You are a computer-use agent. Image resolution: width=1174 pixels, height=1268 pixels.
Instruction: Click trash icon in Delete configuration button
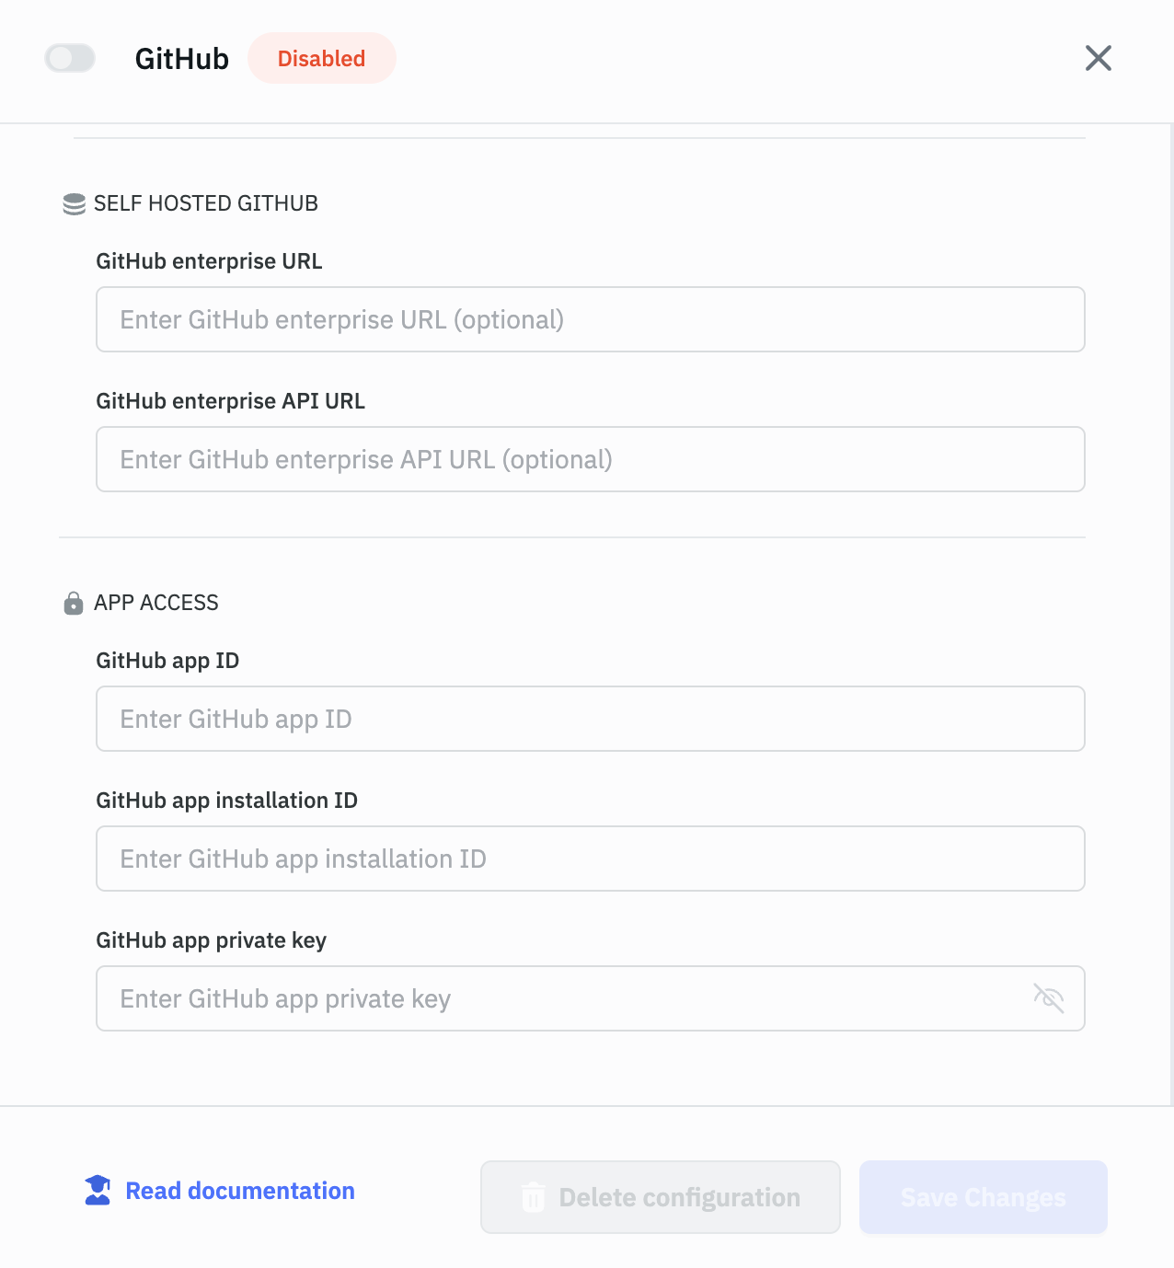(533, 1197)
